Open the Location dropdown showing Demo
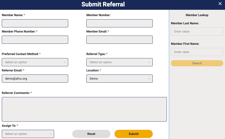225x139 pixels. coord(119,79)
